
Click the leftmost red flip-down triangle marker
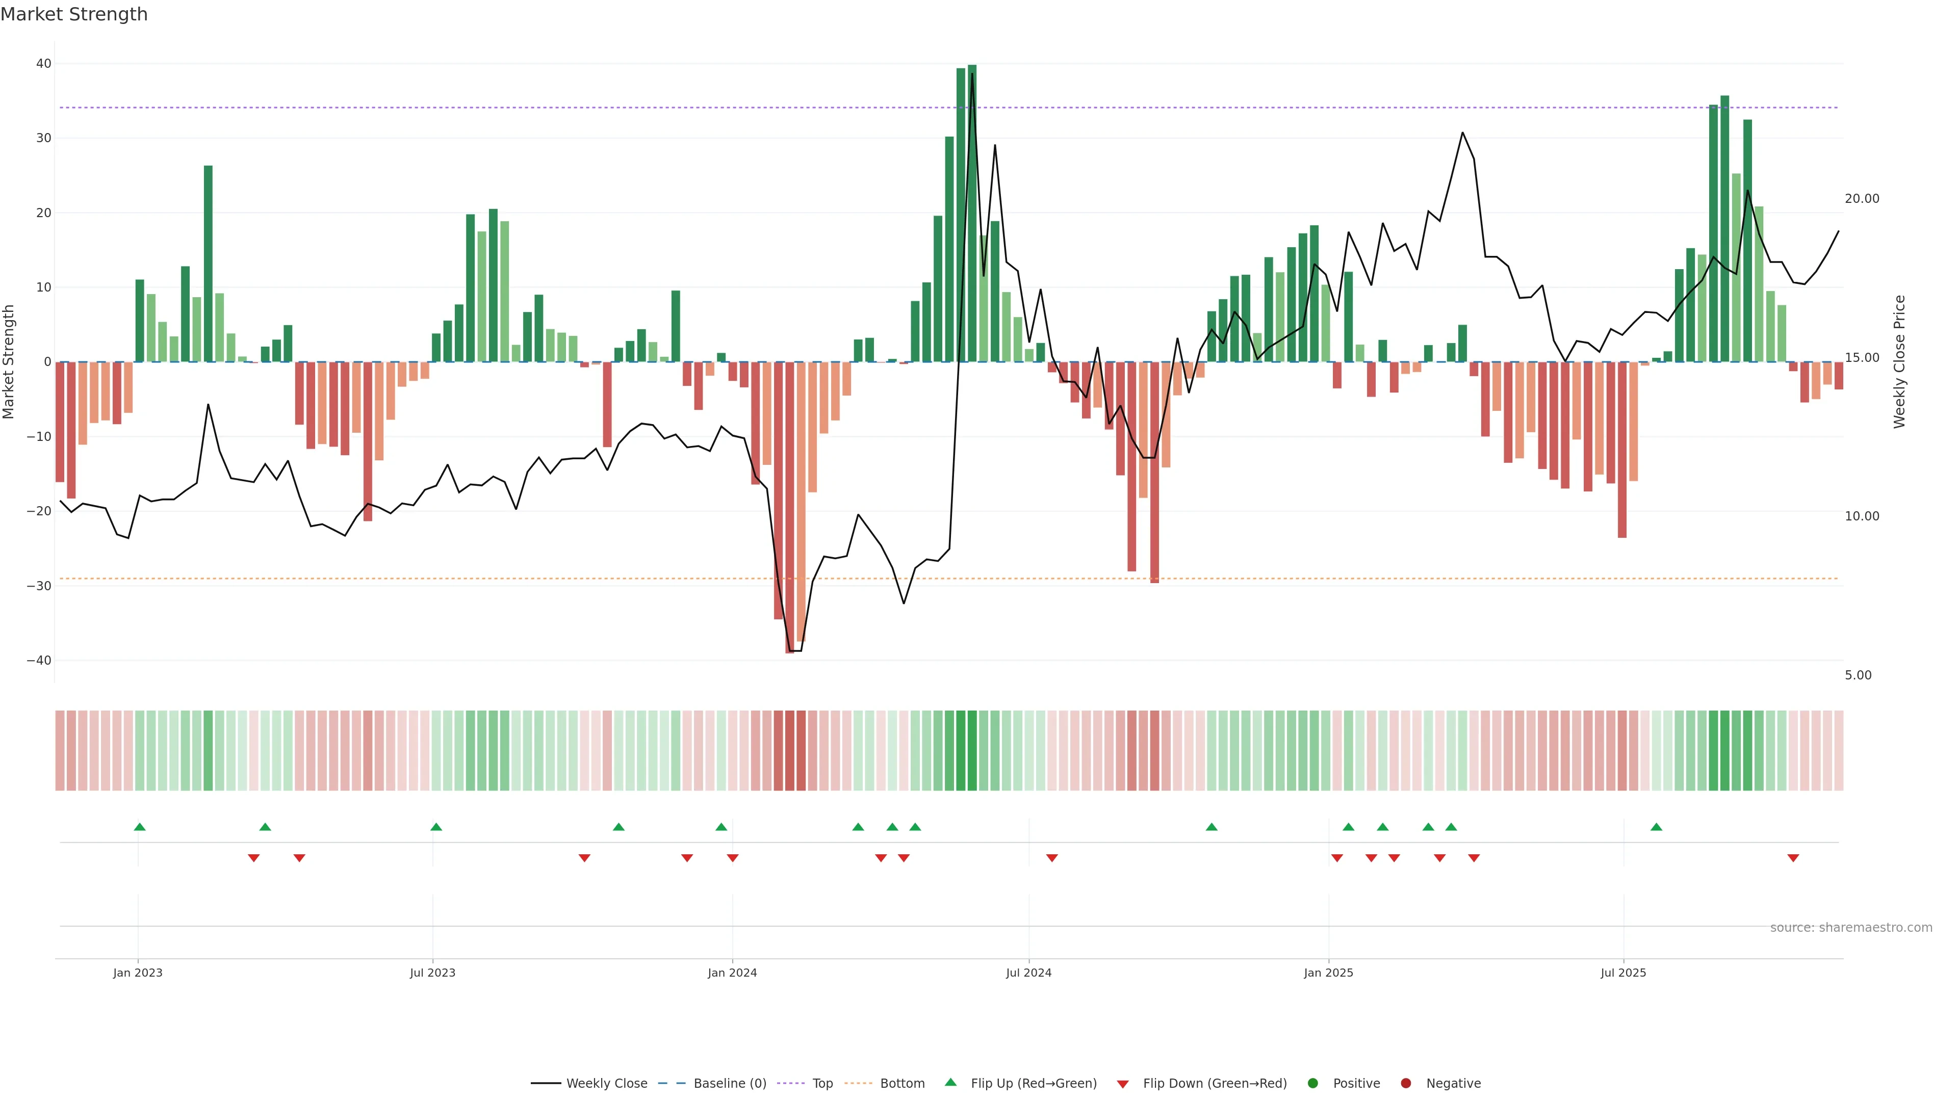(x=254, y=858)
